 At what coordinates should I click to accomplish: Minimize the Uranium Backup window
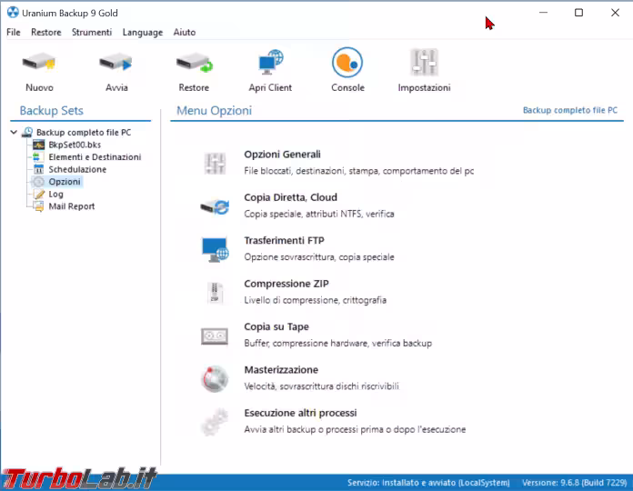(543, 13)
